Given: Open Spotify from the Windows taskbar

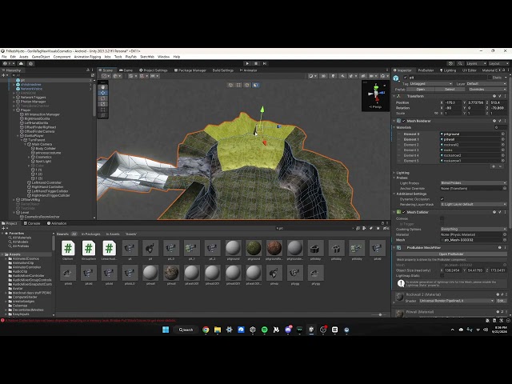Looking at the screenshot, I should [x=265, y=330].
